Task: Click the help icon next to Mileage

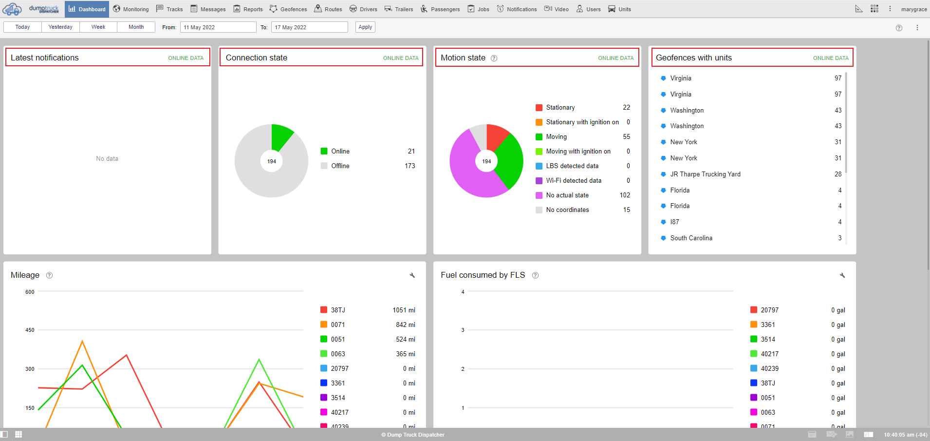Action: [49, 275]
